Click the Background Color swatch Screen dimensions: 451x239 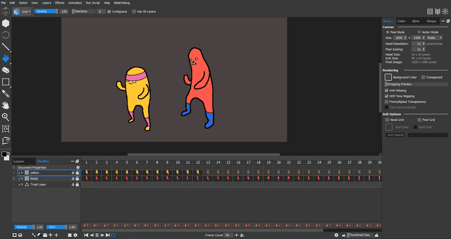388,77
